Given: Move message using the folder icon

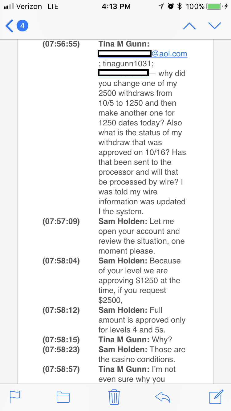Looking at the screenshot, I should click(63, 397).
